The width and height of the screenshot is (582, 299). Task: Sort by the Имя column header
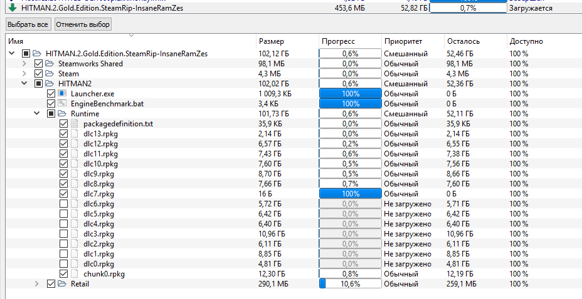pyautogui.click(x=130, y=41)
